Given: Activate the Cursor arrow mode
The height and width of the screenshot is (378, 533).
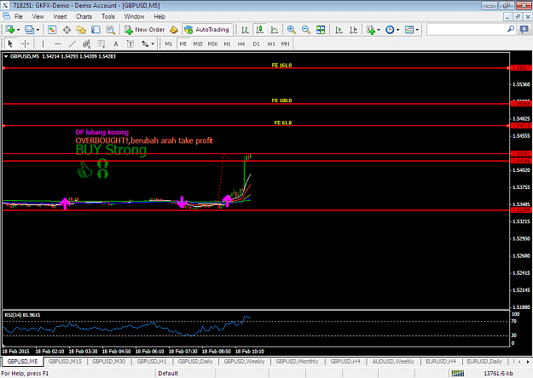Looking at the screenshot, I should (10, 43).
